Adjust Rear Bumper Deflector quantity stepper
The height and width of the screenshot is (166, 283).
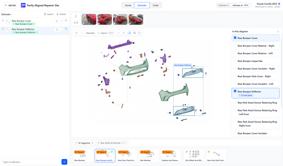click(62, 30)
